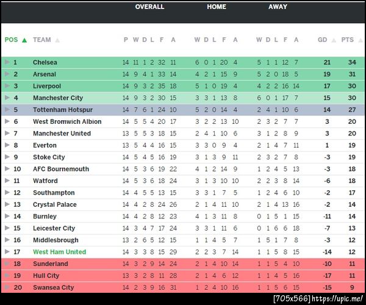Click the Liverpool team name
Image resolution: width=366 pixels, height=305 pixels.
[x=46, y=86]
